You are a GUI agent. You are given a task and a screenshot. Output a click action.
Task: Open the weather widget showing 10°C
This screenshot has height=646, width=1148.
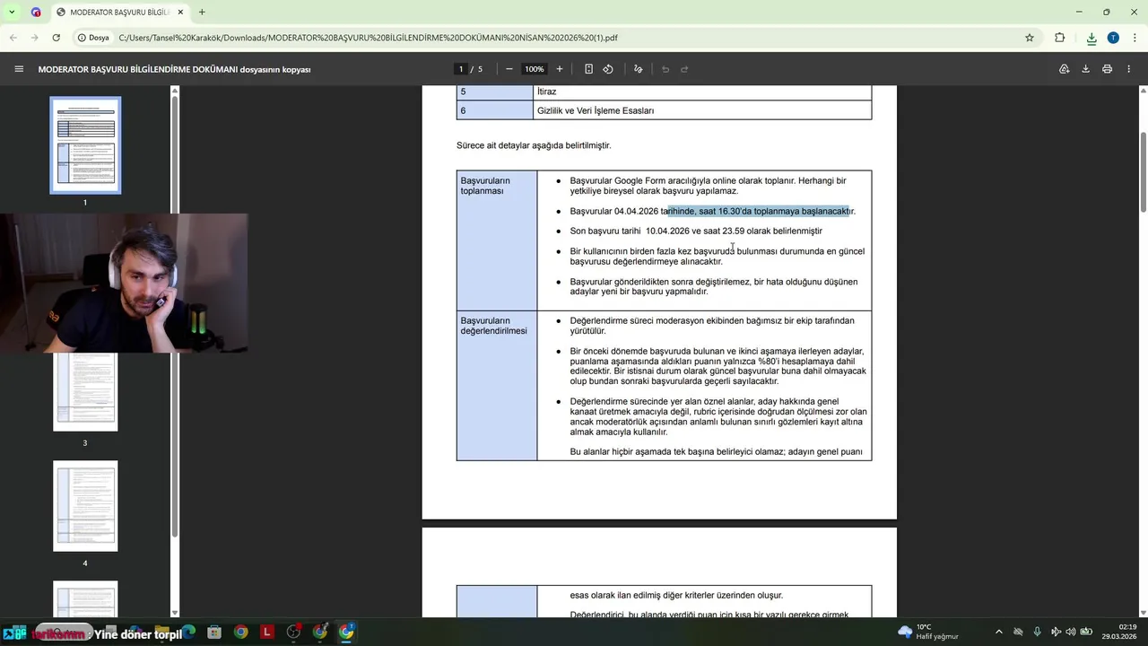[929, 632]
